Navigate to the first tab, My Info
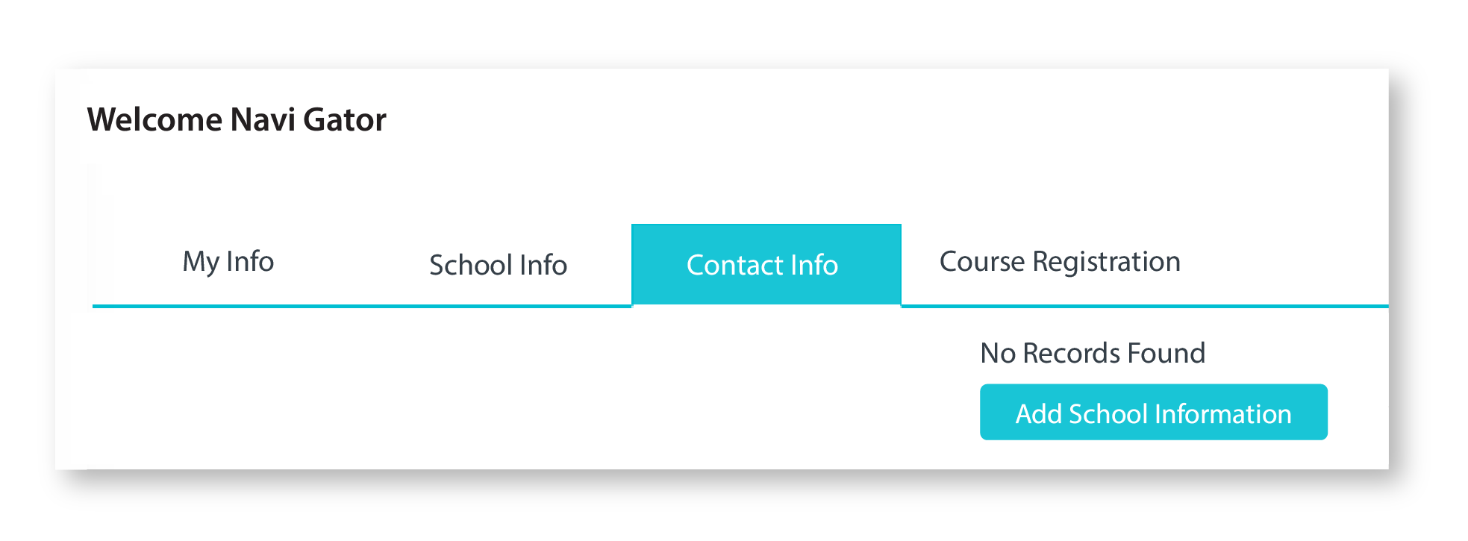 (228, 262)
